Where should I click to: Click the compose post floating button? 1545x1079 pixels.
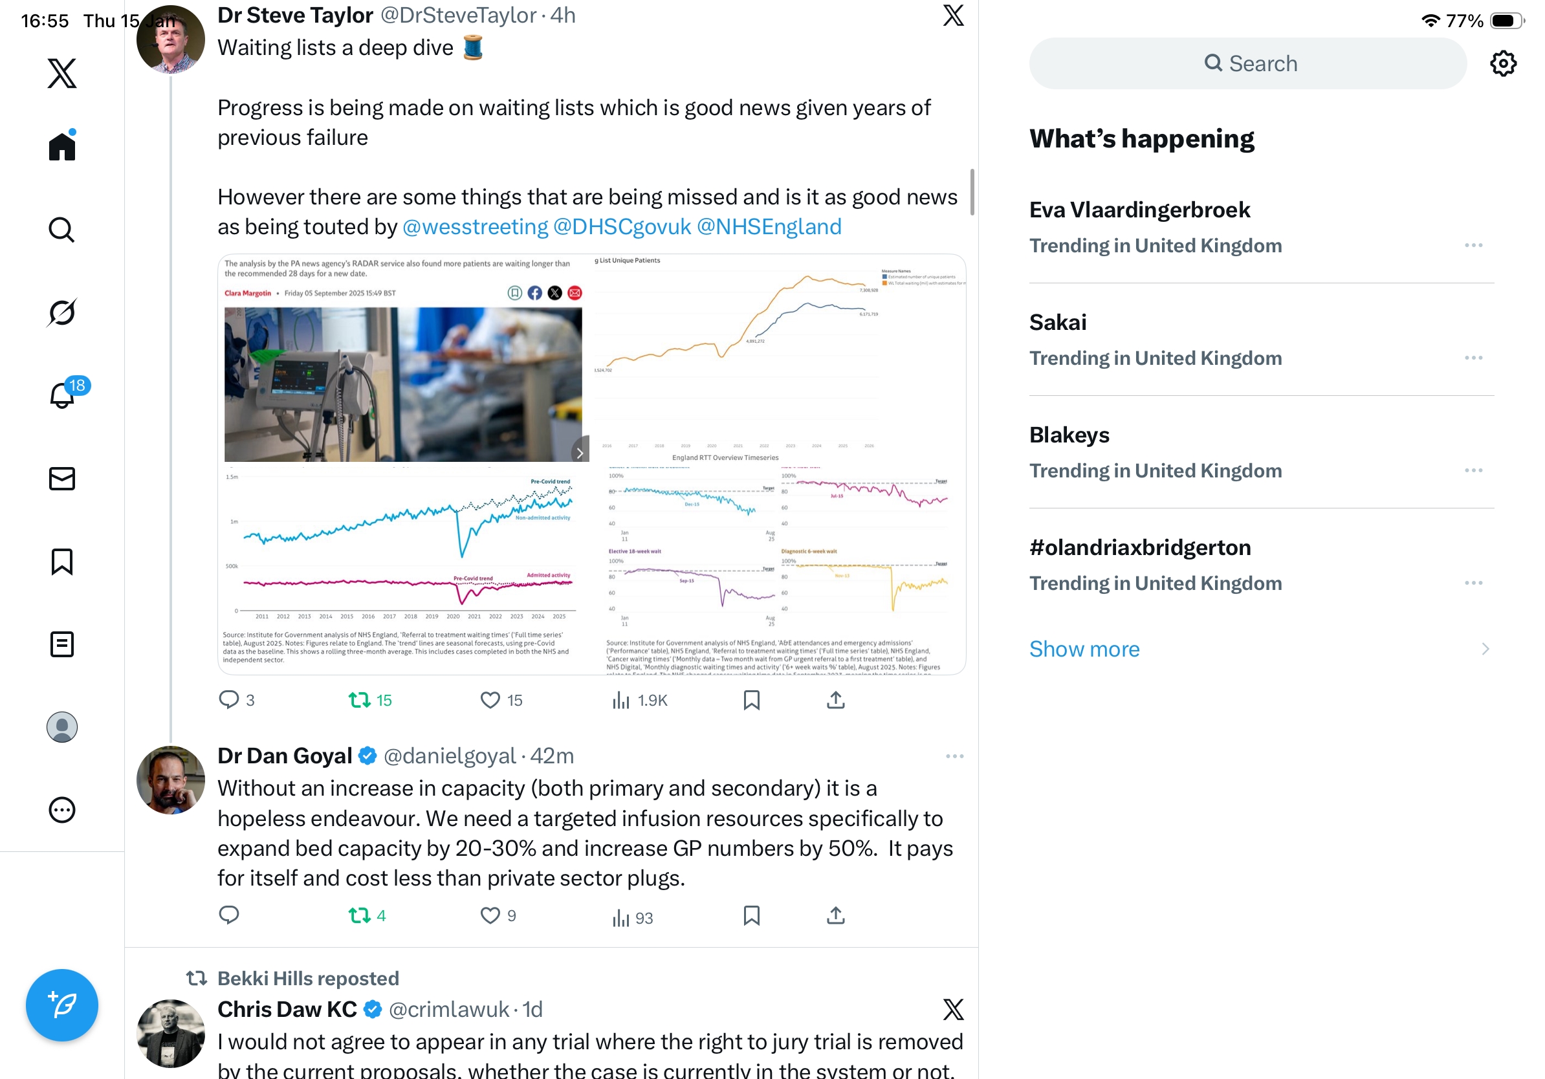click(62, 1005)
